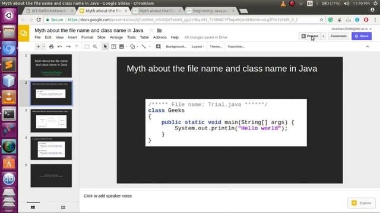Viewport: 380px width, 213px height.
Task: Click the Explore button
Action: [x=362, y=203]
